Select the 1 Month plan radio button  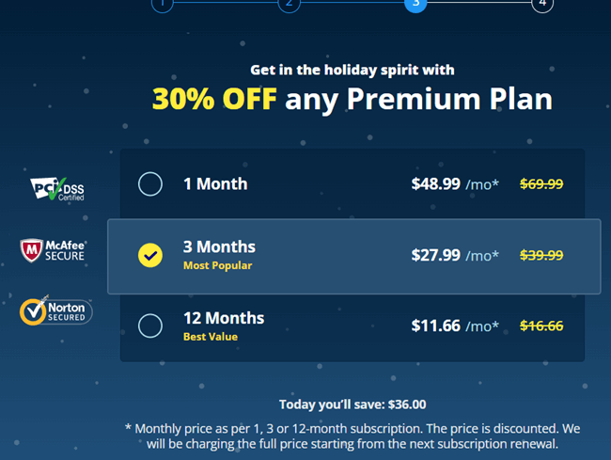click(x=150, y=184)
